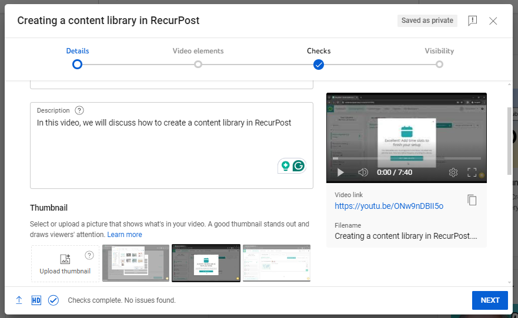Go to the Visibility step
The width and height of the screenshot is (518, 318).
coord(439,50)
